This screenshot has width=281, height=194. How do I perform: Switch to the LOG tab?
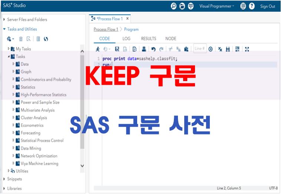pyautogui.click(x=126, y=39)
